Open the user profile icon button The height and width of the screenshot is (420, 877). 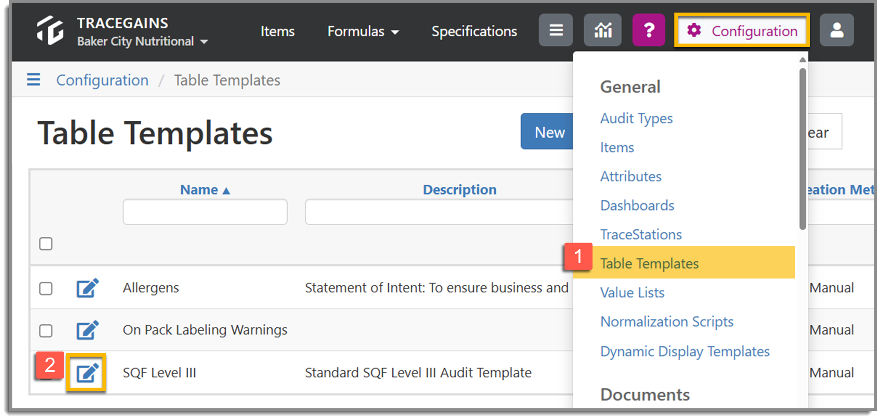click(837, 30)
